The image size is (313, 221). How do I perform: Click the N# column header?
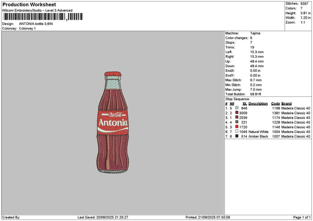click(232, 104)
